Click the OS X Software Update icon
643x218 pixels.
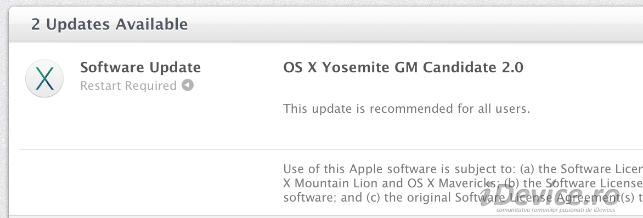pos(44,78)
